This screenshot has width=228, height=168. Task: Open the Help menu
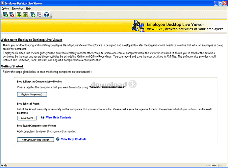[28, 8]
